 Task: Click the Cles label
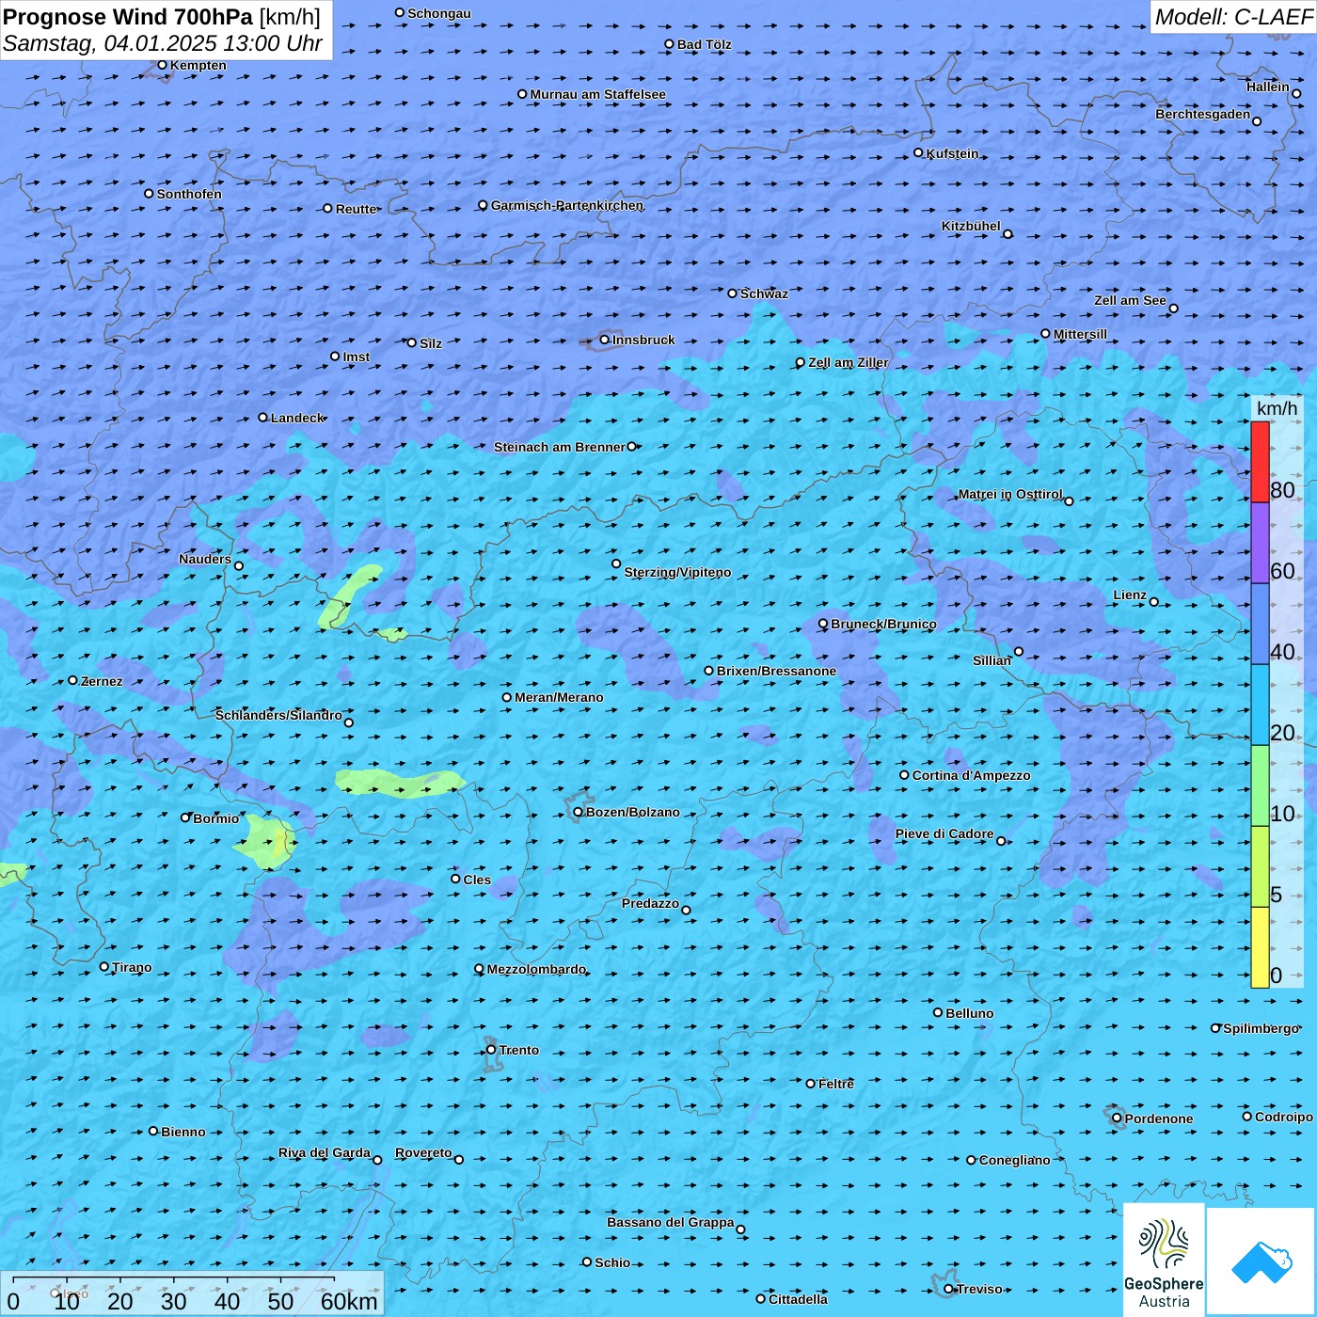coord(477,880)
